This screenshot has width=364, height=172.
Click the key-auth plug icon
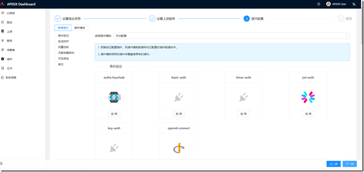[114, 148]
